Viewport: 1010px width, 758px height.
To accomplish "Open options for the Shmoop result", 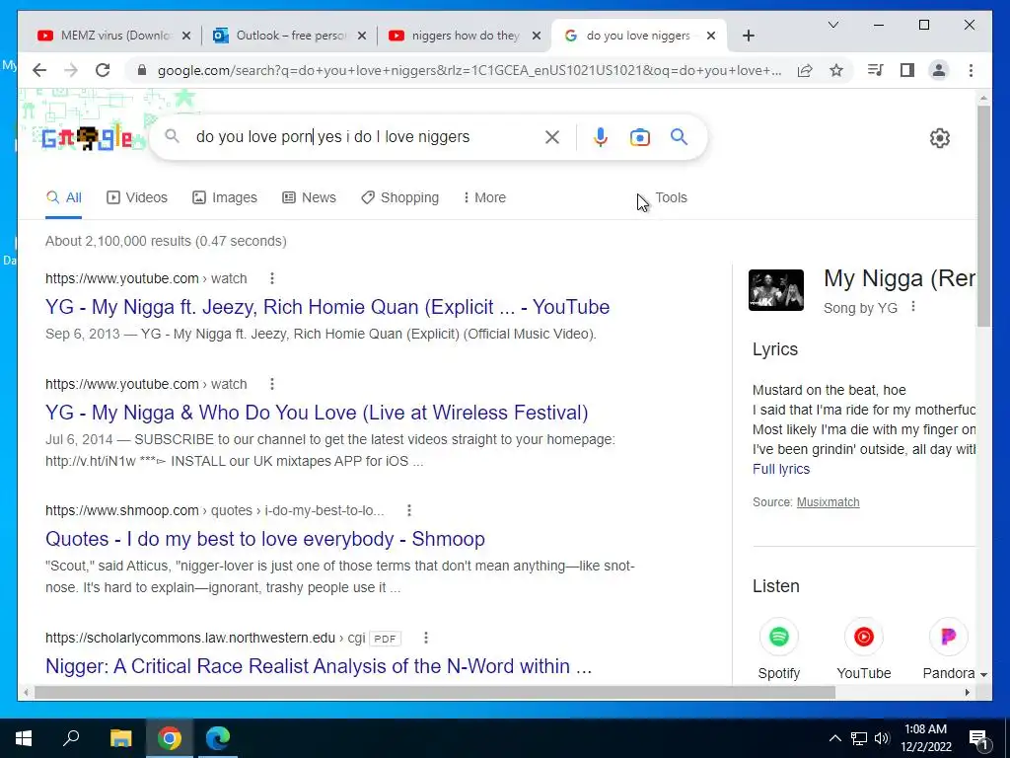I will 409,510.
